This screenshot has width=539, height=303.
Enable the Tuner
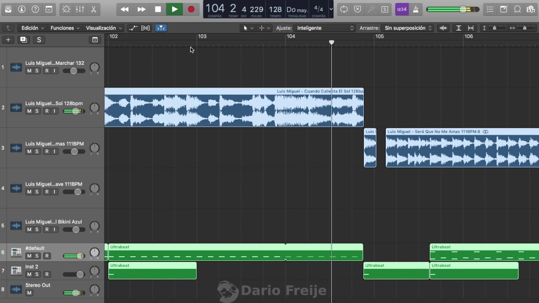[x=371, y=9]
